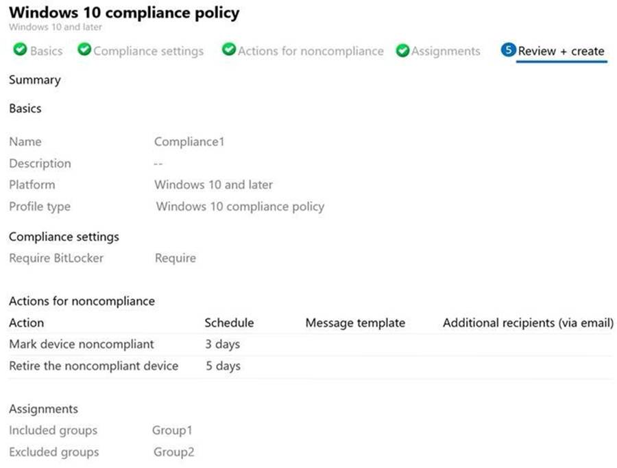Click the green checkmark beside Basics
Viewport: 617px width, 468px height.
tap(20, 50)
